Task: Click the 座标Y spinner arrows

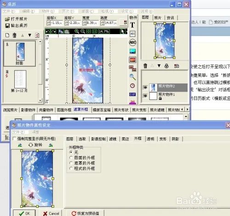Action: coord(67,23)
